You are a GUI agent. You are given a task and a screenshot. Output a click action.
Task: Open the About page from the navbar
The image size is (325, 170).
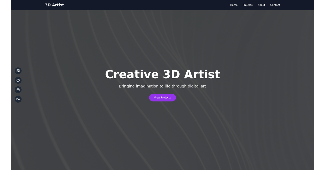point(261,5)
